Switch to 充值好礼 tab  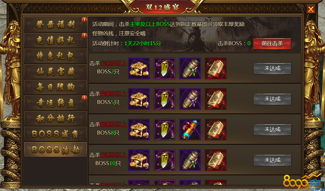pyautogui.click(x=55, y=41)
